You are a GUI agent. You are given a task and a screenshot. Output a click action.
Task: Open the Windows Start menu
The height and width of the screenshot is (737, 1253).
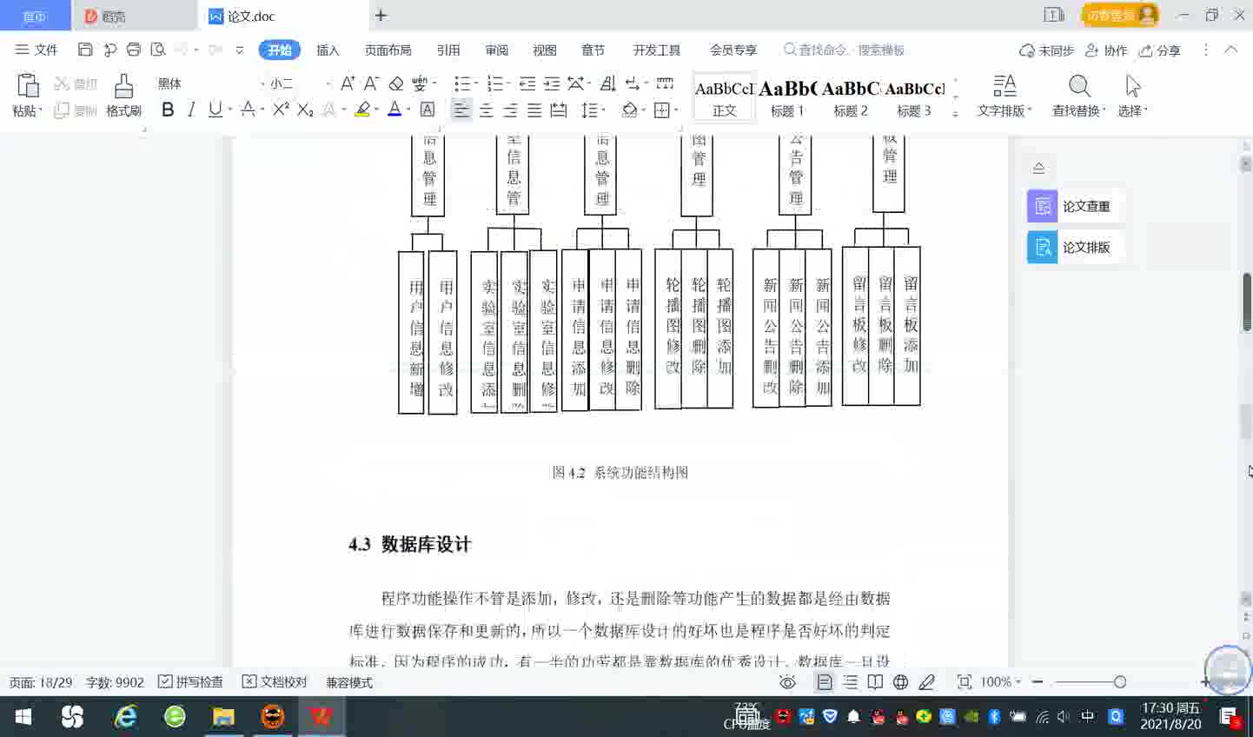click(23, 717)
